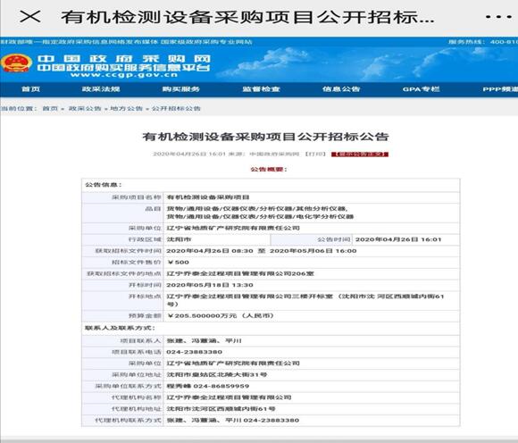The width and height of the screenshot is (518, 443).
Task: Close the page with the X icon
Action: [30, 16]
